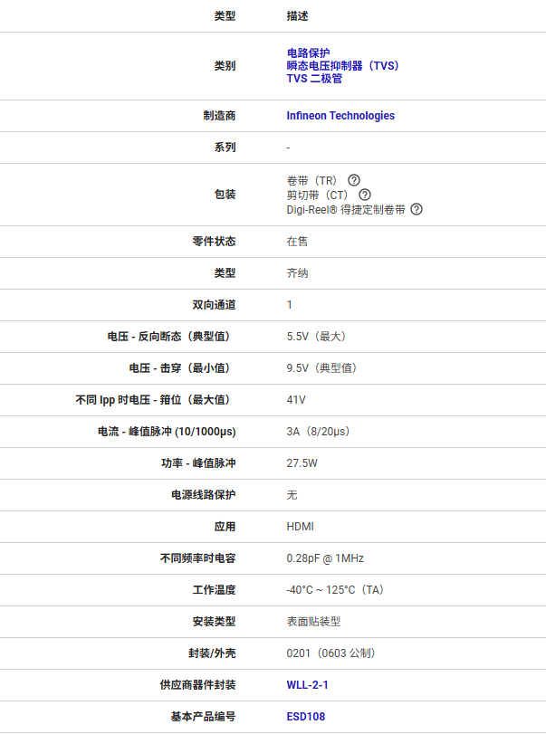Open the 瞬态电压抑制器（TVS）category link
Image resolution: width=546 pixels, height=734 pixels.
pyautogui.click(x=342, y=65)
